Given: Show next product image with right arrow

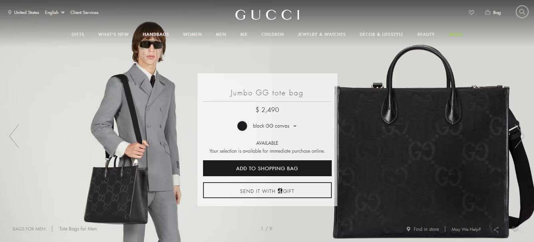Looking at the screenshot, I should coord(520,136).
